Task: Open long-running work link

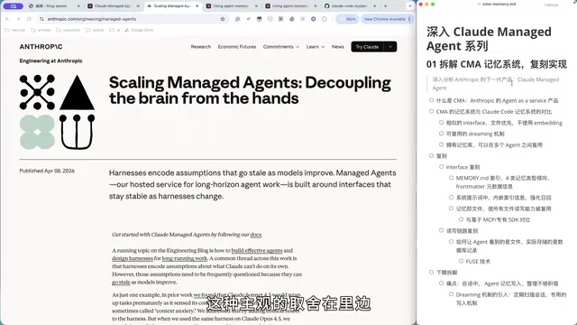Action: point(184,258)
